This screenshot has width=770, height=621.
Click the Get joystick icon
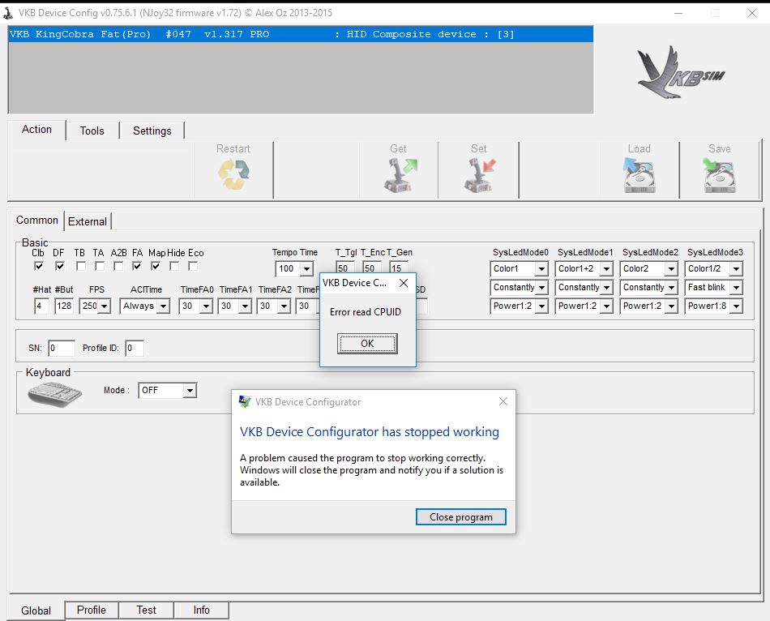coord(398,174)
